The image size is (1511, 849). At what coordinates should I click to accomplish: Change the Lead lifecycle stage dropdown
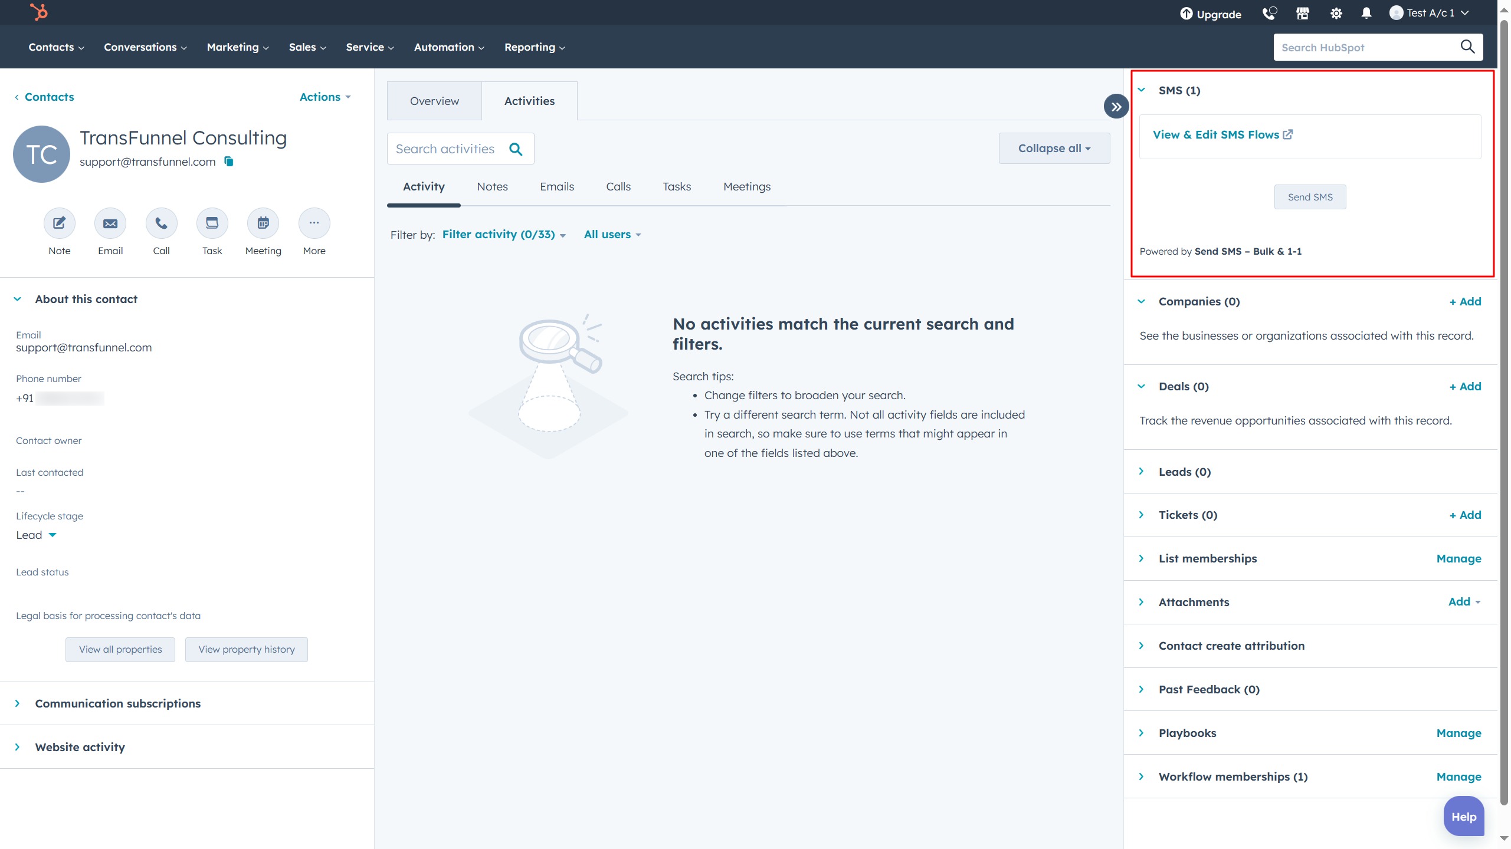click(36, 535)
